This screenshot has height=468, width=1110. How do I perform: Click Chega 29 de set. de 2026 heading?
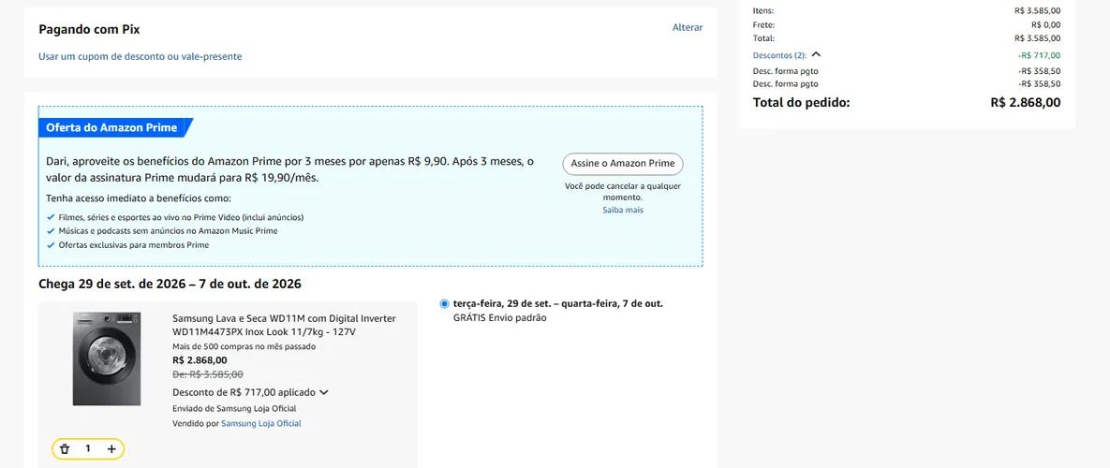(170, 285)
